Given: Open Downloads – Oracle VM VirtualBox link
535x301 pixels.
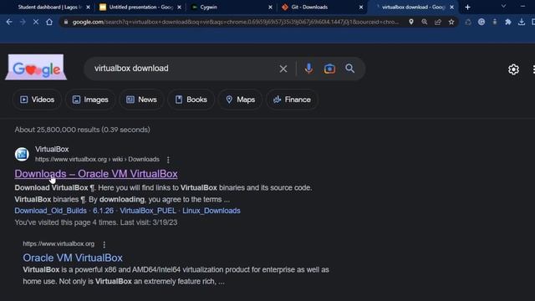Looking at the screenshot, I should [96, 174].
